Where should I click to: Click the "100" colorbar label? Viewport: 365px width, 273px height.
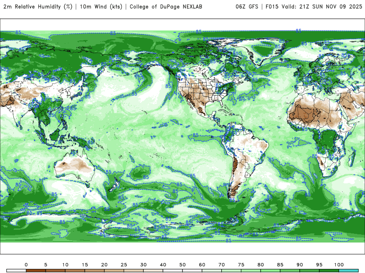coord(339,265)
